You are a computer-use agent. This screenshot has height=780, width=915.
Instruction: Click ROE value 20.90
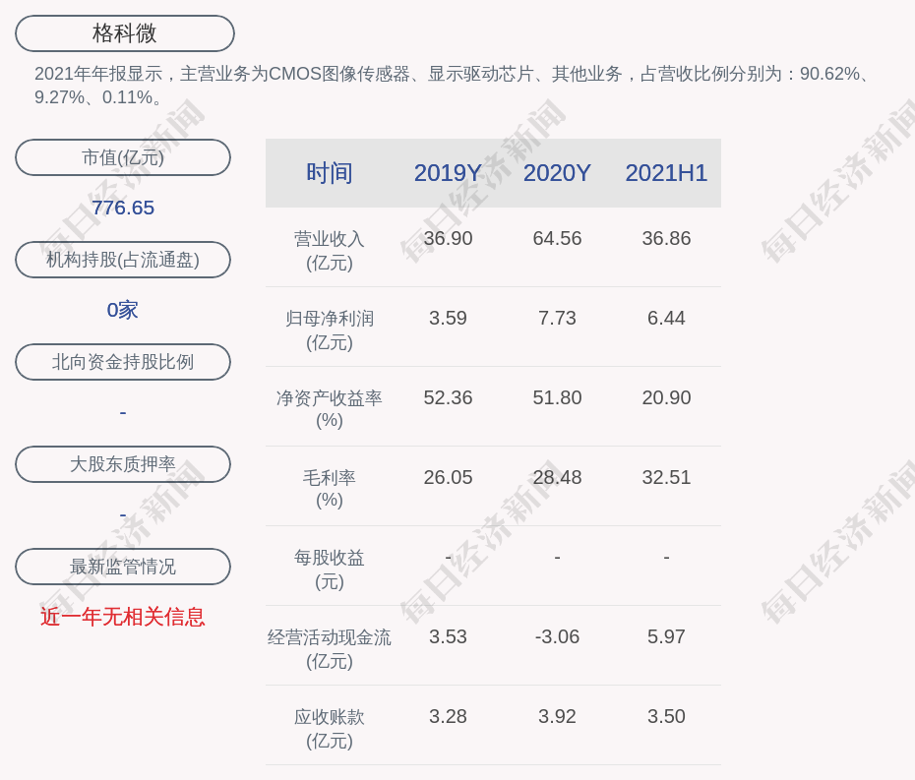click(x=666, y=398)
